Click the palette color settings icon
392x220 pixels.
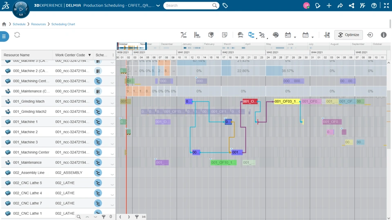[276, 35]
